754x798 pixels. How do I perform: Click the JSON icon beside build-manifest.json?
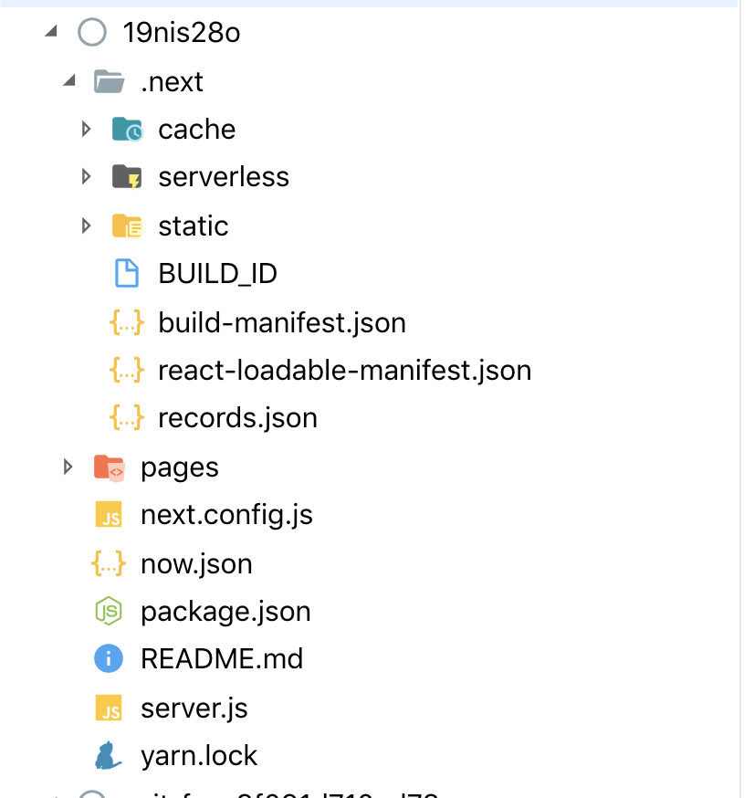click(x=127, y=322)
